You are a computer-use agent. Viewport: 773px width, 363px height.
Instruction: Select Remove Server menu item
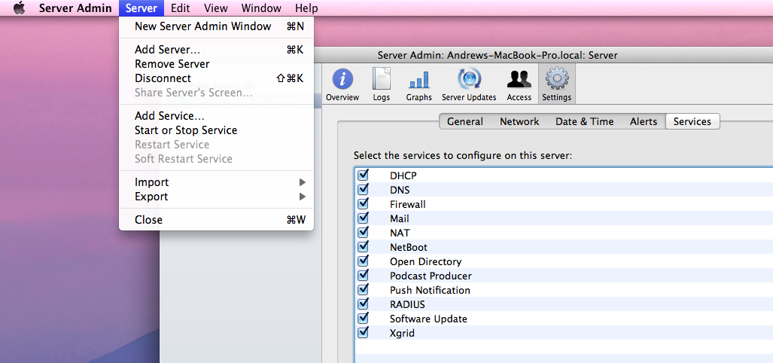pyautogui.click(x=216, y=64)
